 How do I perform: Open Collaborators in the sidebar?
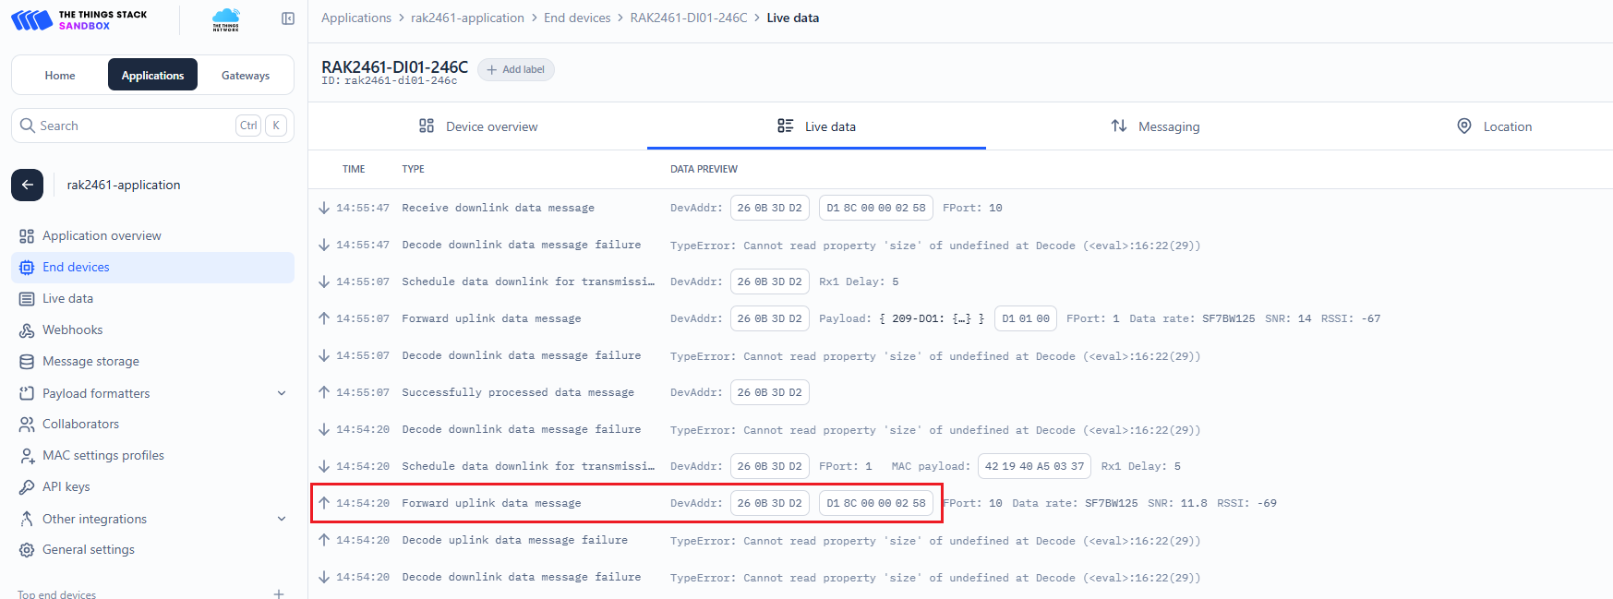(80, 424)
